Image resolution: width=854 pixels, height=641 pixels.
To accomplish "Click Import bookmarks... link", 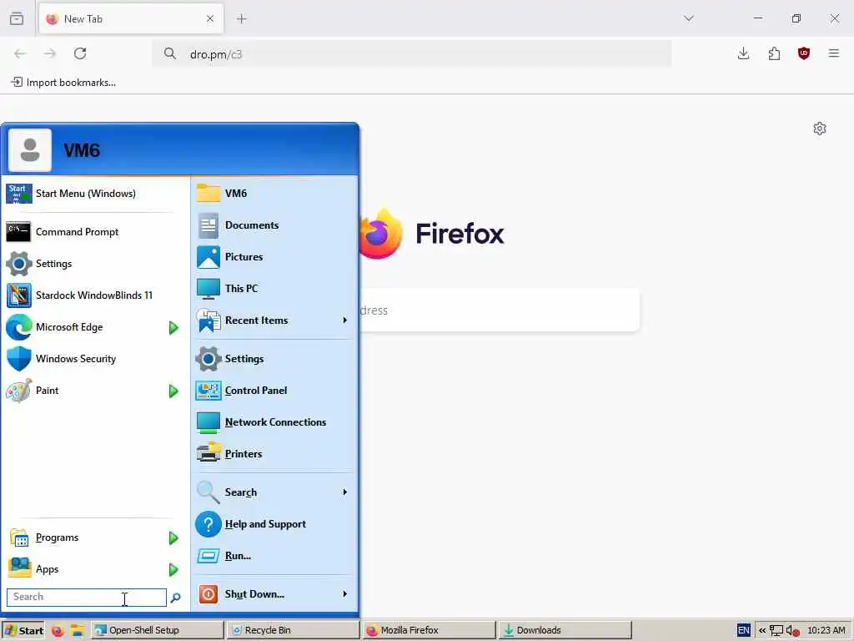I will coord(63,83).
